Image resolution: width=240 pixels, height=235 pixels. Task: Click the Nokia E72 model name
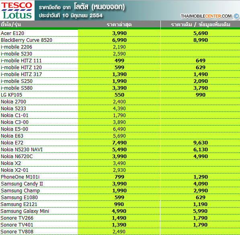pyautogui.click(x=12, y=143)
